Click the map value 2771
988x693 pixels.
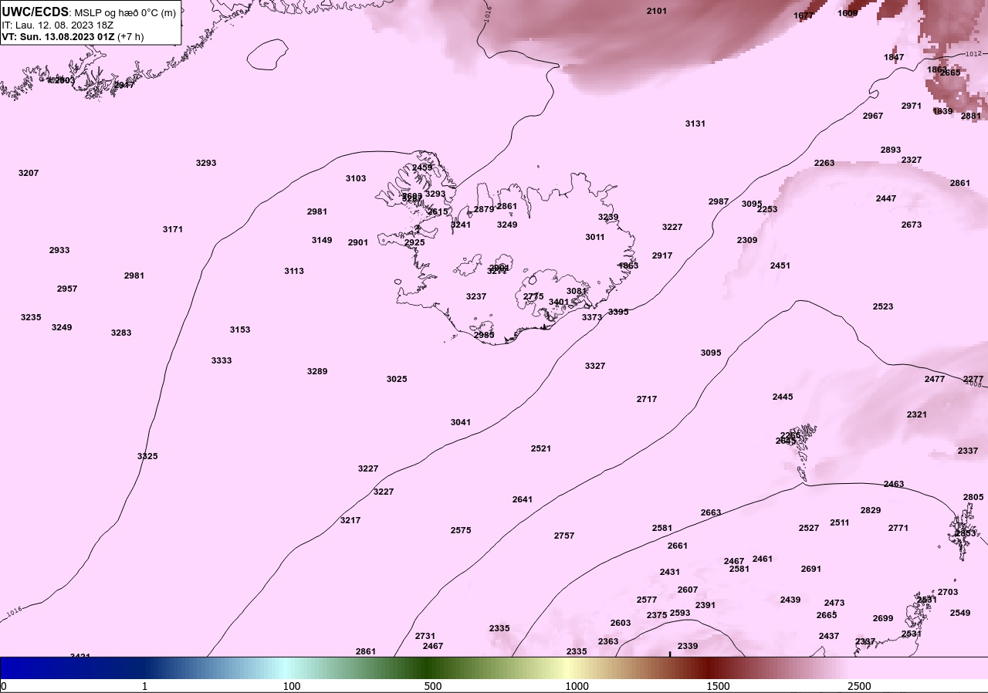coord(898,528)
